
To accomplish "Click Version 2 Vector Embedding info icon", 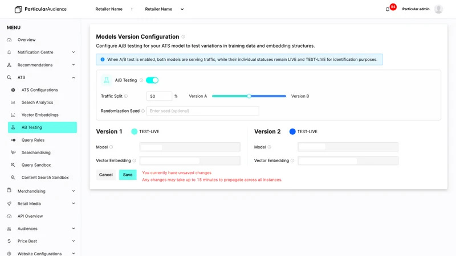I will tap(292, 160).
